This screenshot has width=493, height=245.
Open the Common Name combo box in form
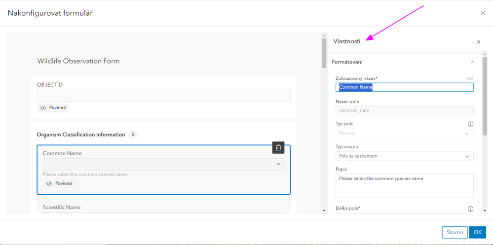163,164
